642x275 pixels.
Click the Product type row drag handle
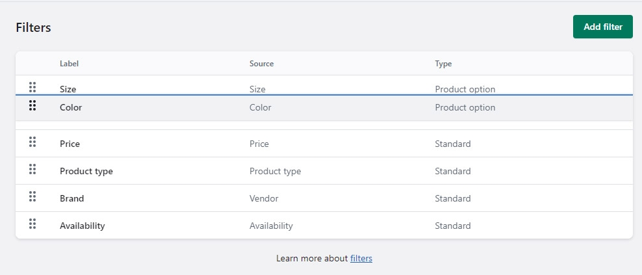click(32, 170)
